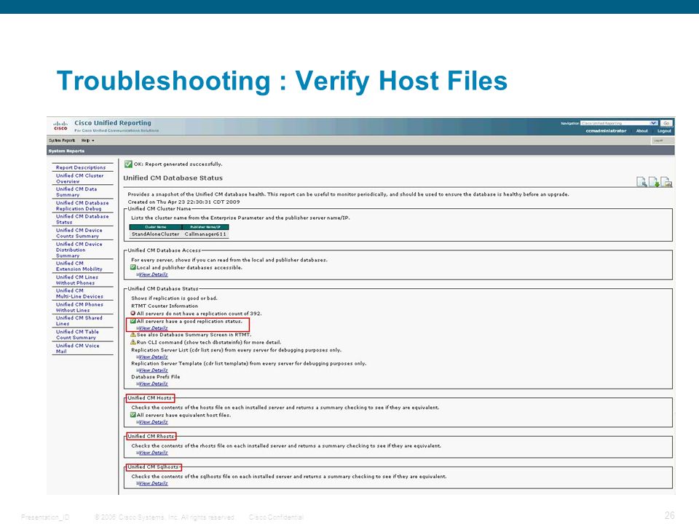Open Unified CM Device Distribution Summary report

click(x=79, y=250)
